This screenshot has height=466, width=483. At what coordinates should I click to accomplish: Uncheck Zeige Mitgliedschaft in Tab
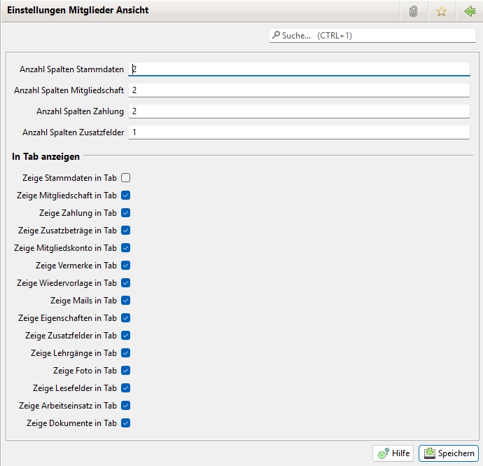(126, 196)
